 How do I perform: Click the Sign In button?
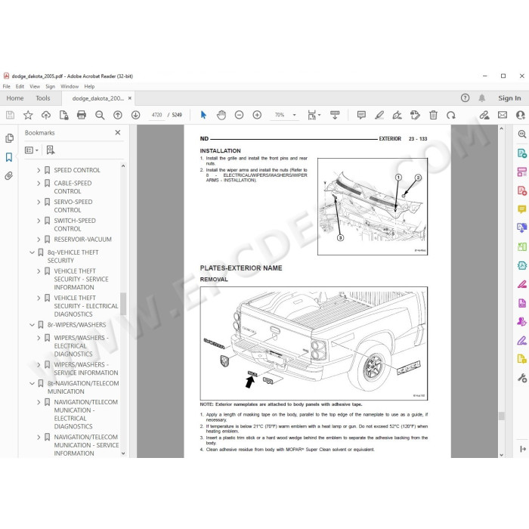click(x=509, y=98)
